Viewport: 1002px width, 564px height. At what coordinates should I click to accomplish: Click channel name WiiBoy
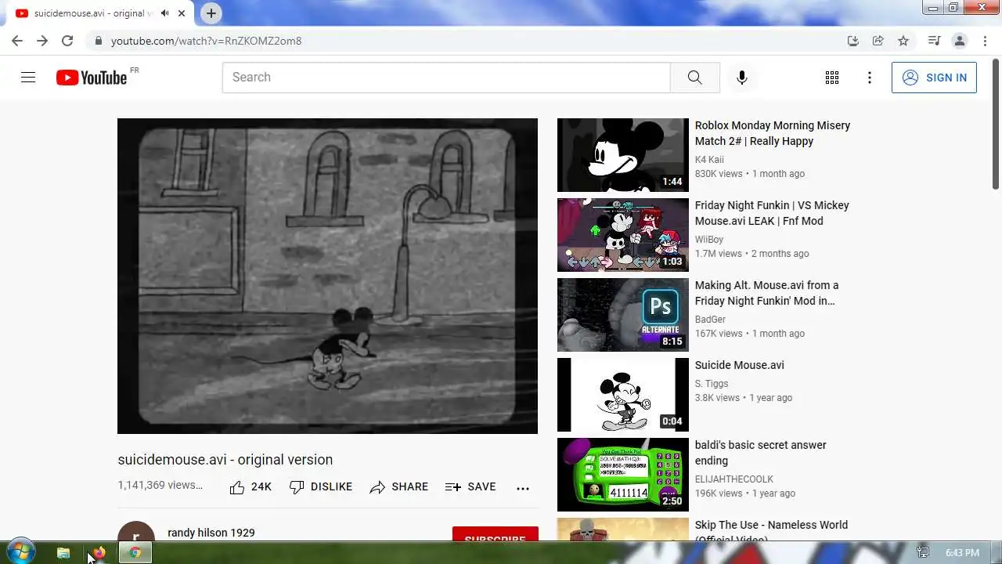709,240
